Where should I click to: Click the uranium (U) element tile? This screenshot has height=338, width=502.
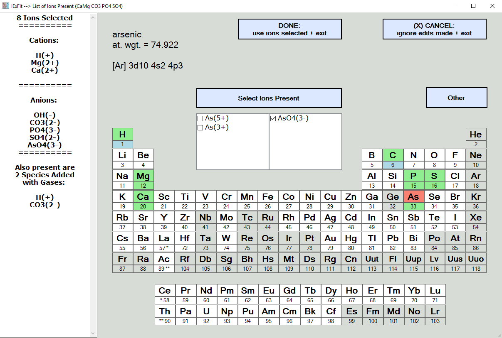(x=206, y=311)
